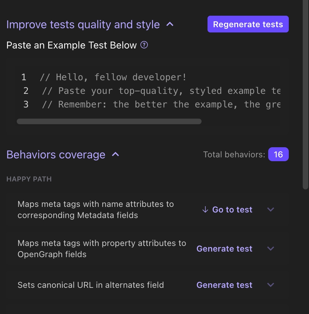This screenshot has width=309, height=314.
Task: Generate test for canonical URL behavior
Action: click(x=224, y=285)
